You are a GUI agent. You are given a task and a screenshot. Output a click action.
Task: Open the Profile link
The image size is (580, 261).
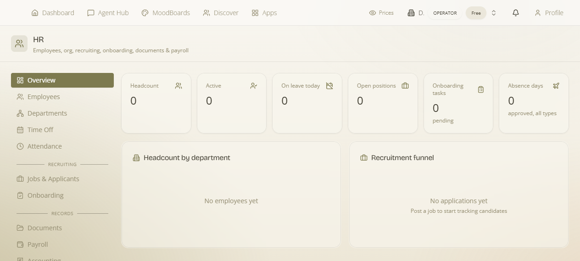(549, 13)
